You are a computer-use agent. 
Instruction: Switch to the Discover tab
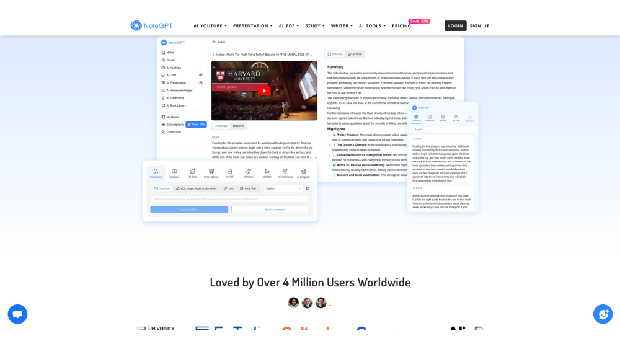238,126
